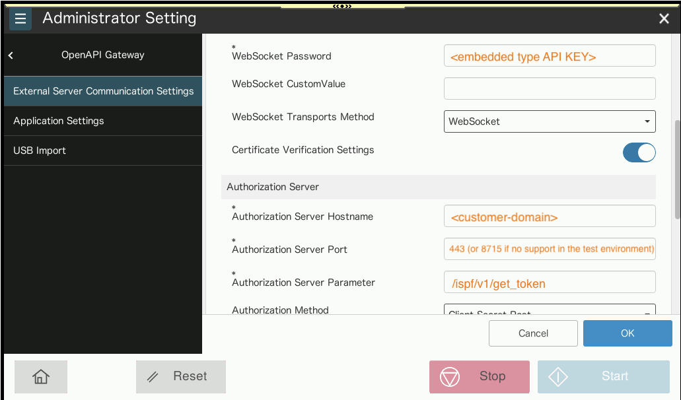Cancel the settings changes
This screenshot has height=400, width=681.
click(532, 333)
